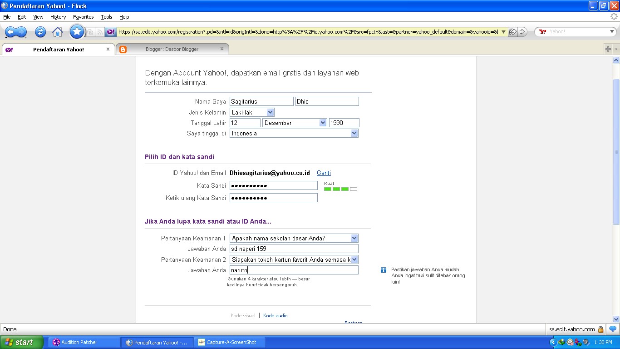This screenshot has width=620, height=349.
Task: Click the Kode audio link
Action: 275,315
